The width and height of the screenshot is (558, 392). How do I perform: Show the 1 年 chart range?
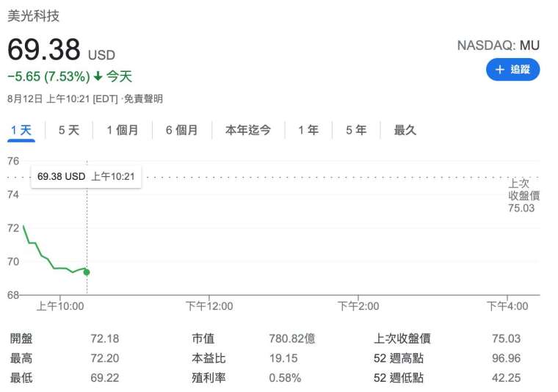pos(308,130)
